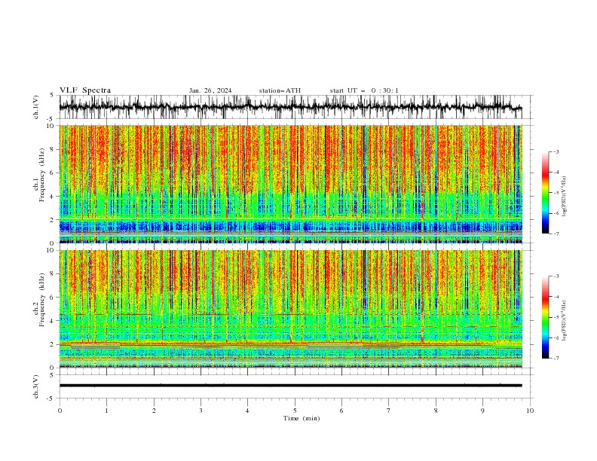This screenshot has width=597, height=461.
Task: Click the ch.1 spectrogram panel
Action: click(x=290, y=184)
